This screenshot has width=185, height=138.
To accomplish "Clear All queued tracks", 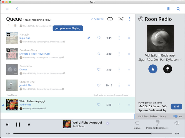I will 97,19.
